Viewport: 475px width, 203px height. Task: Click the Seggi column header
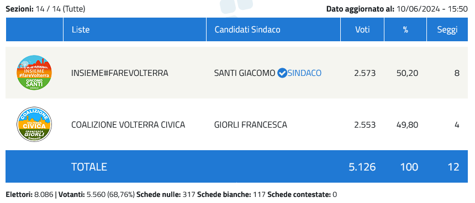[447, 30]
